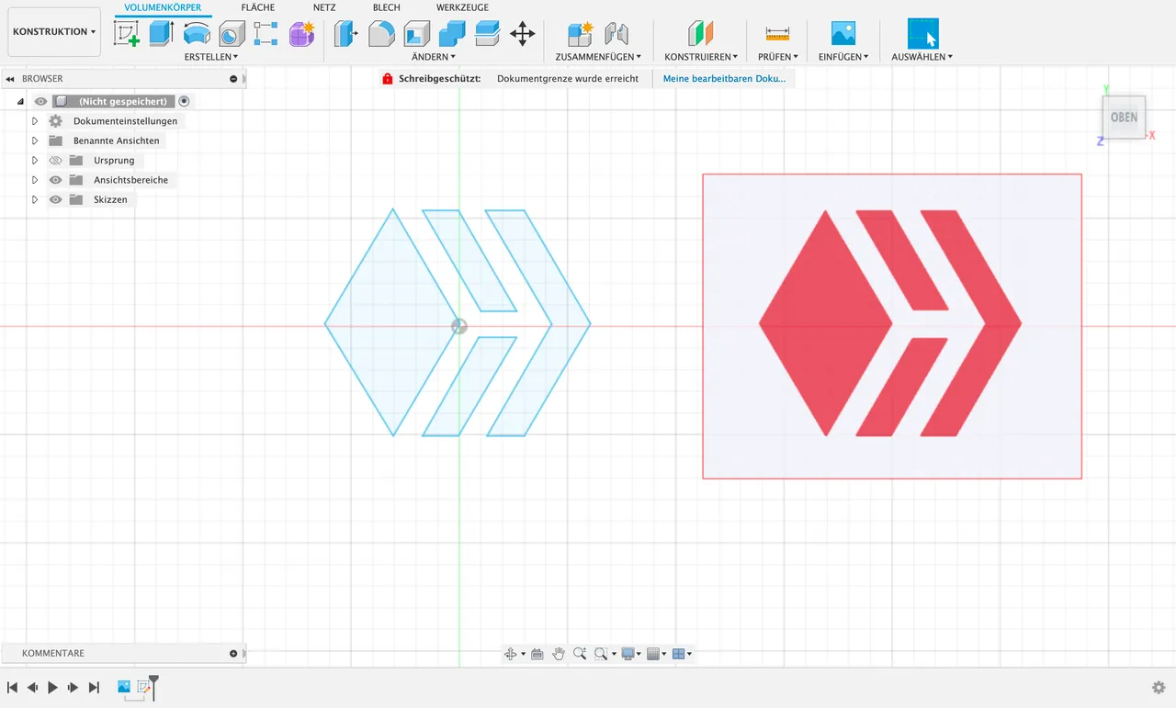The height and width of the screenshot is (708, 1176).
Task: Open the KONSTRUIEREN dropdown menu
Action: 701,57
